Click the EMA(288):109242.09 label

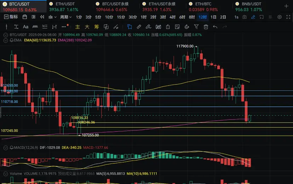(x=75, y=40)
